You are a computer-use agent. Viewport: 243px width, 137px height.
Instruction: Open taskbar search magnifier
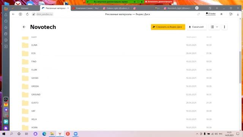click(11, 134)
